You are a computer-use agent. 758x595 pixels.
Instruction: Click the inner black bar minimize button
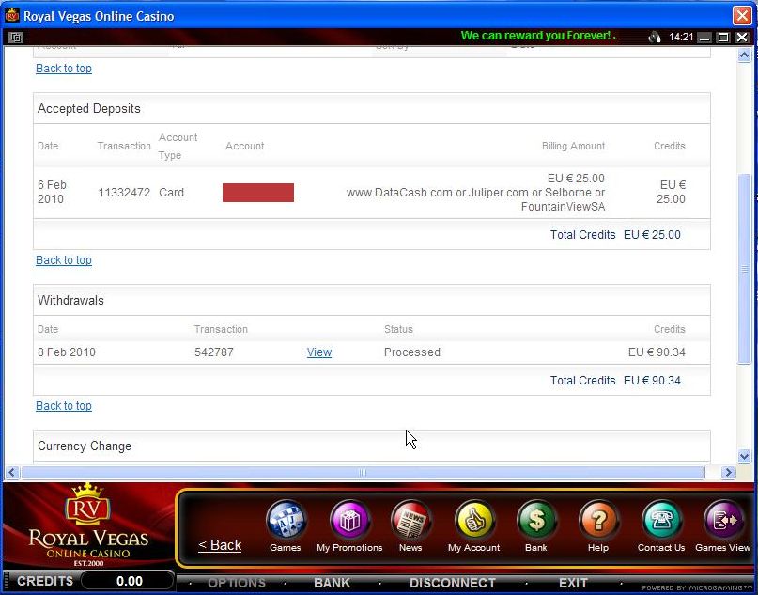click(704, 38)
